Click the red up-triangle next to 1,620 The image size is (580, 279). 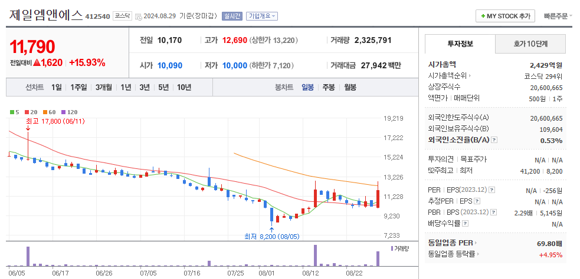click(x=36, y=63)
